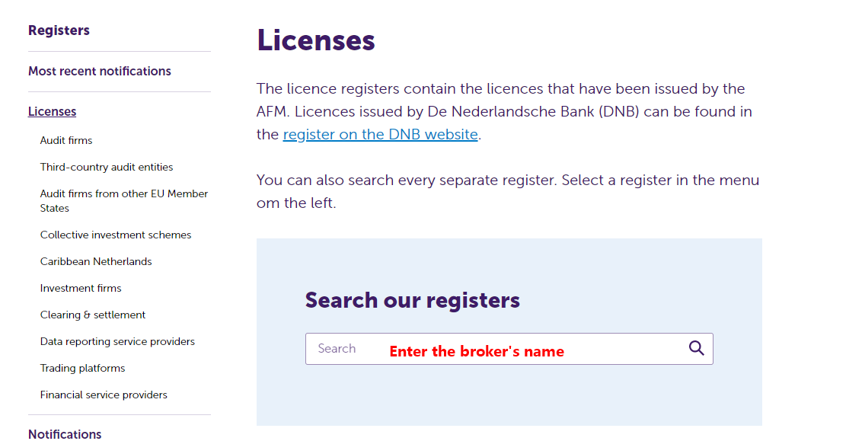Click the magnifying glass search icon
This screenshot has height=441, width=846.
pos(696,348)
